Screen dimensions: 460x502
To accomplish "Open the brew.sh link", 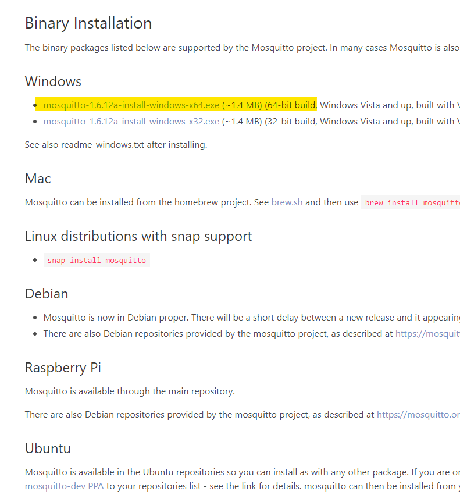I will (287, 202).
